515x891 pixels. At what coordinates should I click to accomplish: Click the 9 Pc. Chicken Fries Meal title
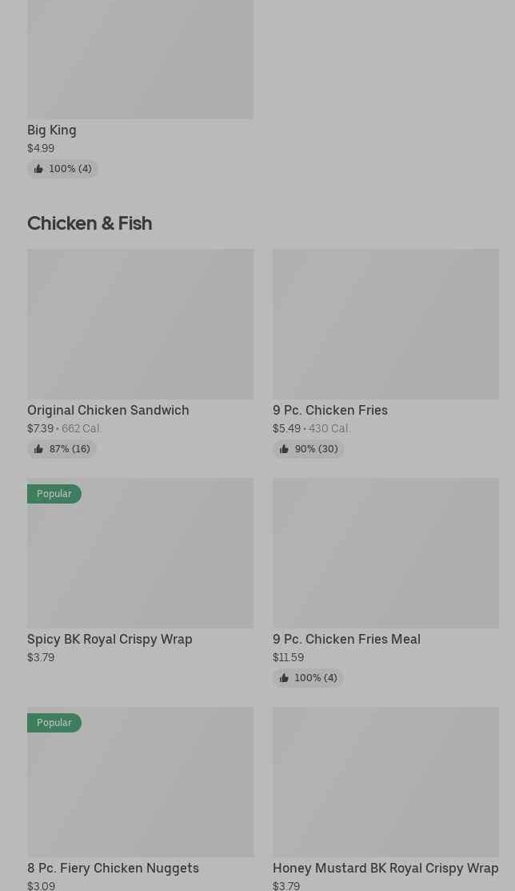click(346, 639)
